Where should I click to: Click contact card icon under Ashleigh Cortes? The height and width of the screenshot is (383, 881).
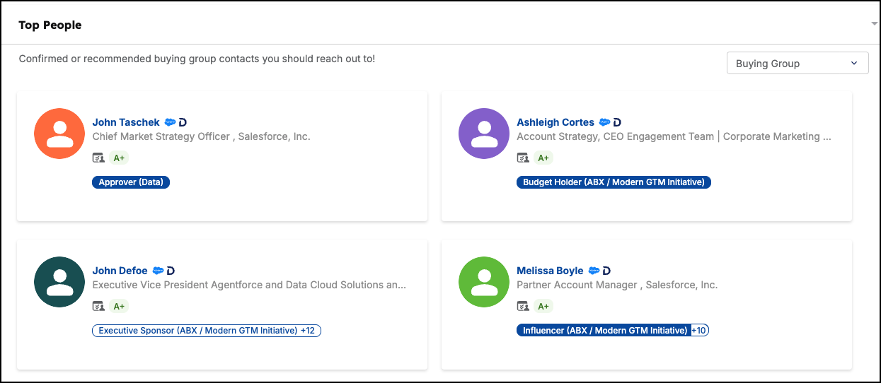click(x=523, y=158)
